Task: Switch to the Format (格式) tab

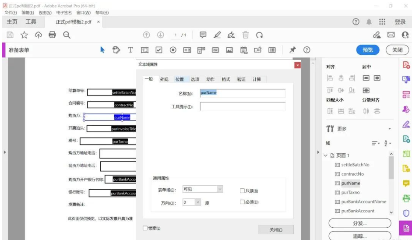Action: click(226, 79)
